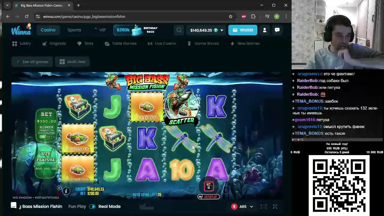Switch to the Sports section
This screenshot has width=384, height=216.
pos(74,30)
